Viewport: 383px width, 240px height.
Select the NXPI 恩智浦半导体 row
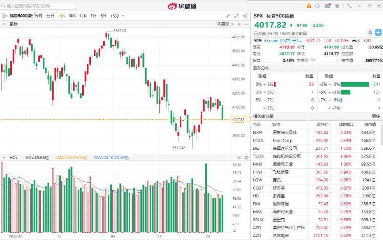(315, 132)
